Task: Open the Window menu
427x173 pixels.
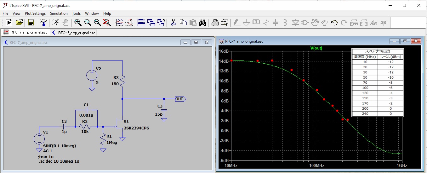Action: (x=92, y=13)
